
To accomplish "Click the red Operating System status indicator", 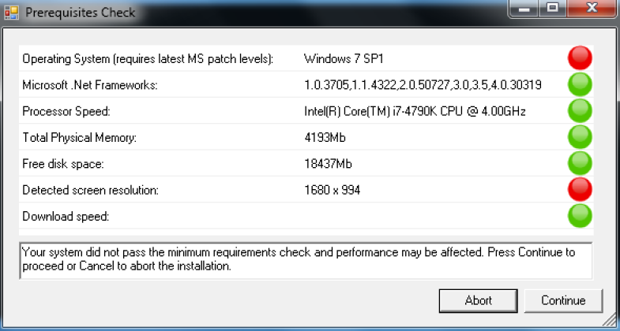I will pyautogui.click(x=580, y=58).
